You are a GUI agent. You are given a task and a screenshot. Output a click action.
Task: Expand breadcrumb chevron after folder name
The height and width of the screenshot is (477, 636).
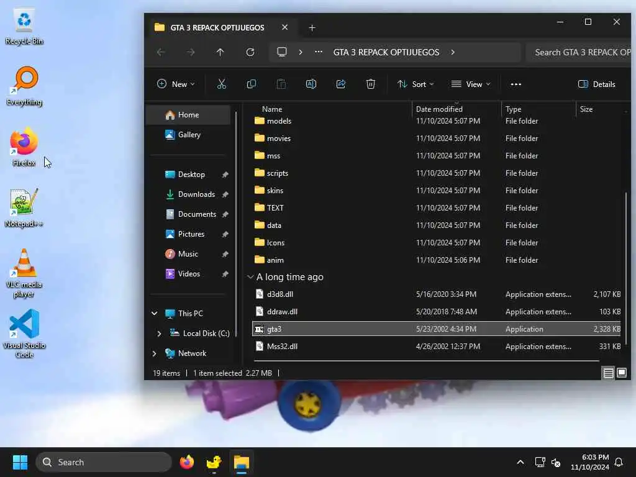(x=453, y=52)
